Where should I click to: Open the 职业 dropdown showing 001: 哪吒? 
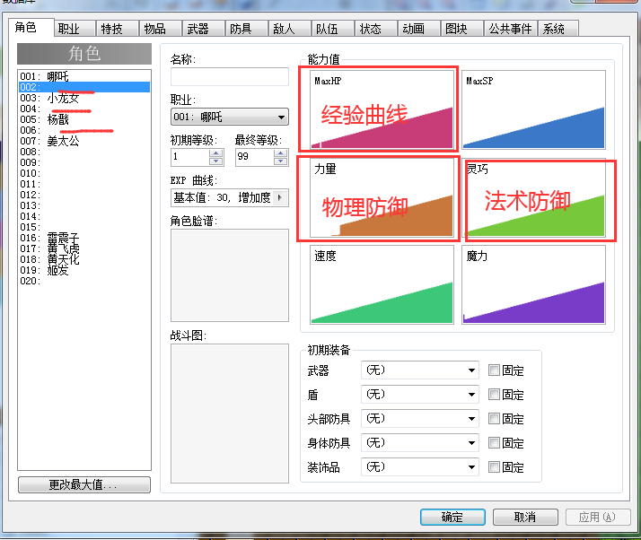click(x=230, y=118)
